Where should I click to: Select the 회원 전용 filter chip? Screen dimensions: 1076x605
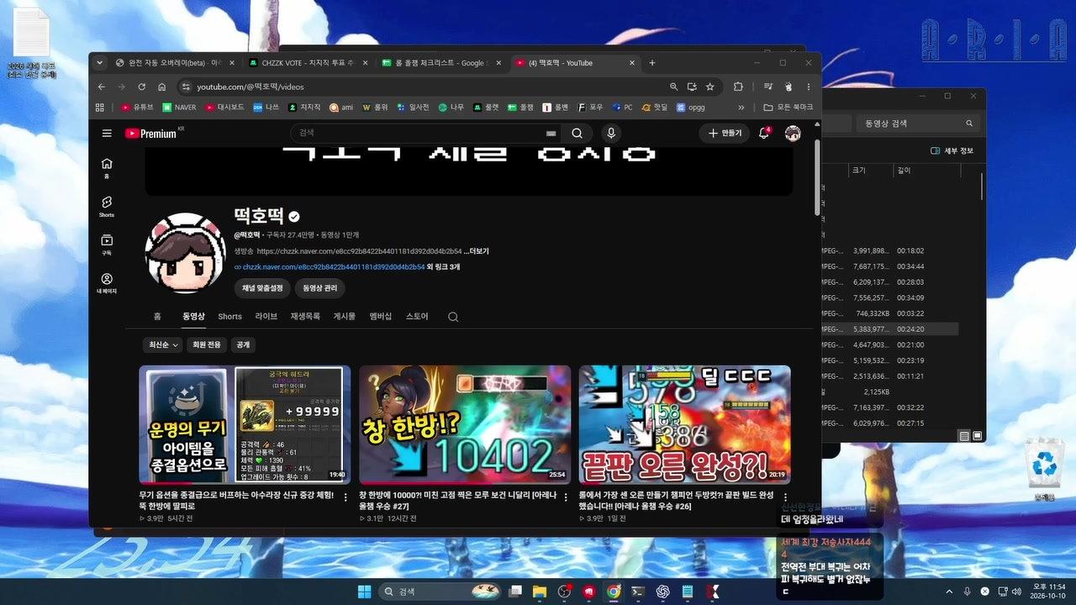pyautogui.click(x=207, y=345)
